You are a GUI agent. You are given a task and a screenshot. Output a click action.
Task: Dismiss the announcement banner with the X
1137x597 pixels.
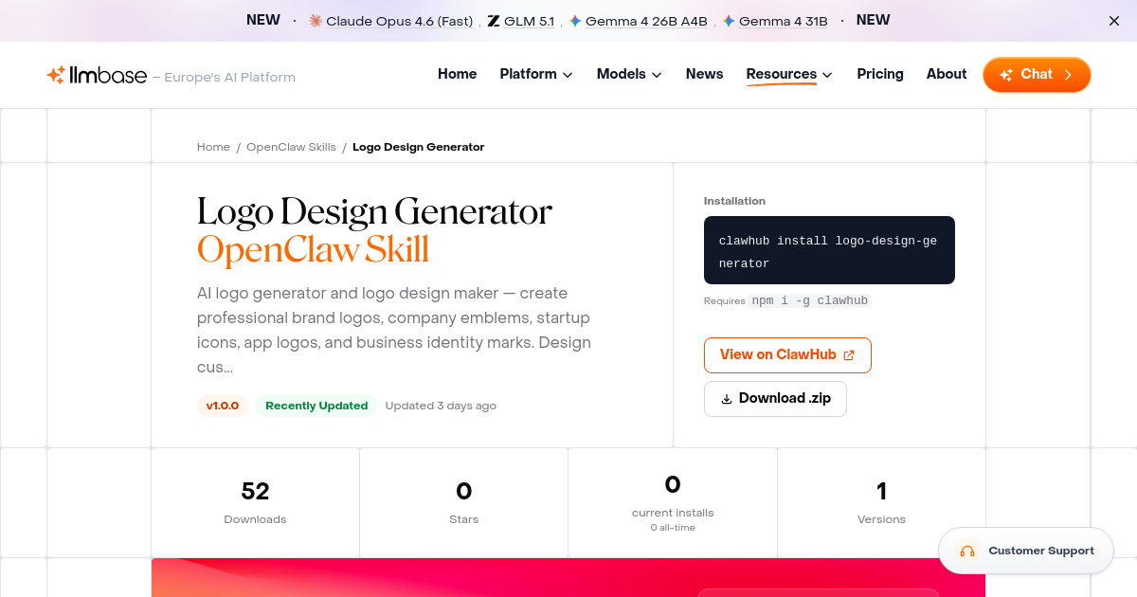(x=1113, y=20)
